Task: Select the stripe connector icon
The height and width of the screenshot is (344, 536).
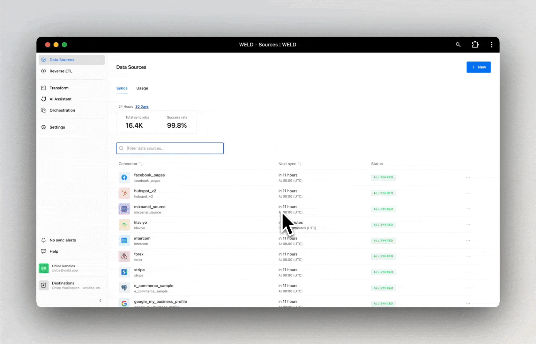Action: (124, 272)
